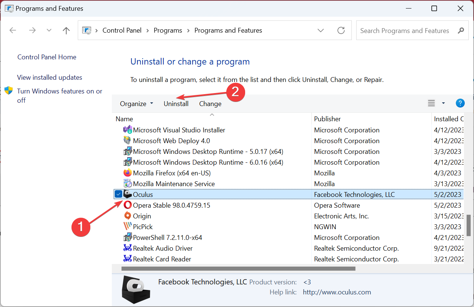Click the Mozilla Firefox icon
474x307 pixels.
[127, 173]
